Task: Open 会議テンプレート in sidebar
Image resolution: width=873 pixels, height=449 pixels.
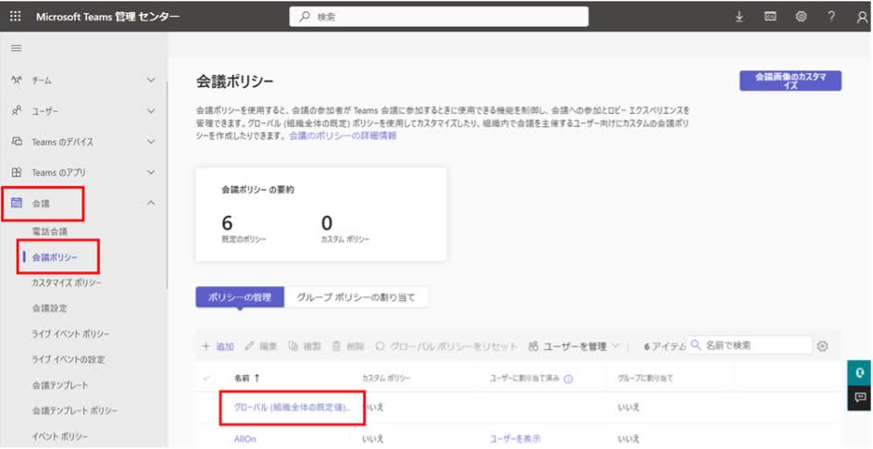Action: pos(60,385)
